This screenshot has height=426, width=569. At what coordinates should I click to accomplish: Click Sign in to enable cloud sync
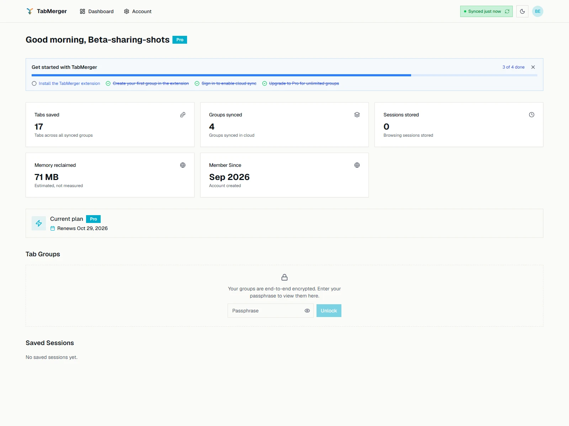(229, 83)
